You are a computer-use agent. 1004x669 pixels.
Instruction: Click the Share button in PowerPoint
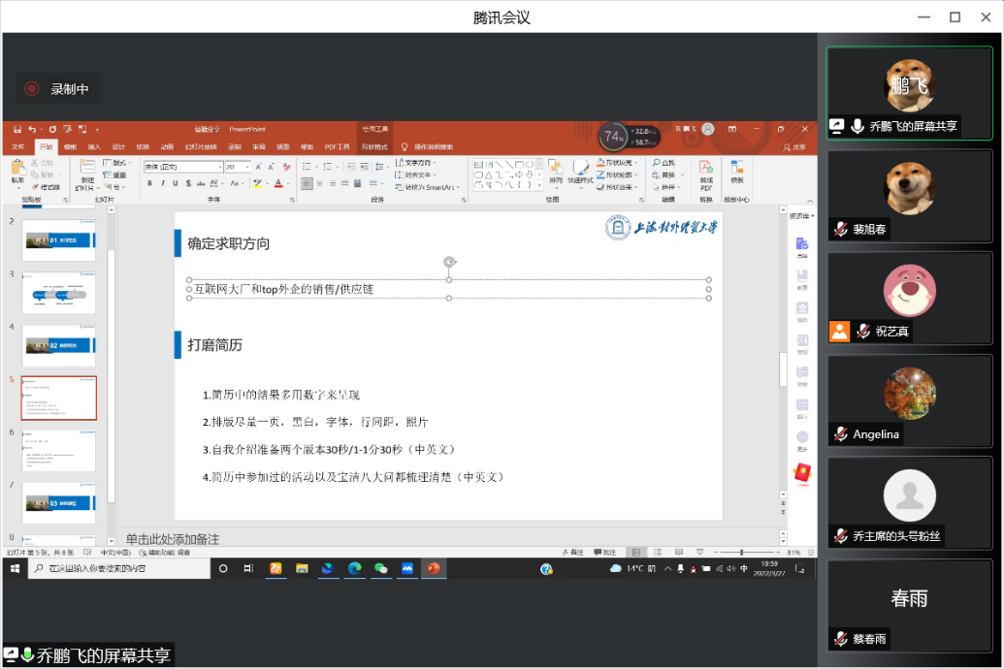pyautogui.click(x=795, y=147)
